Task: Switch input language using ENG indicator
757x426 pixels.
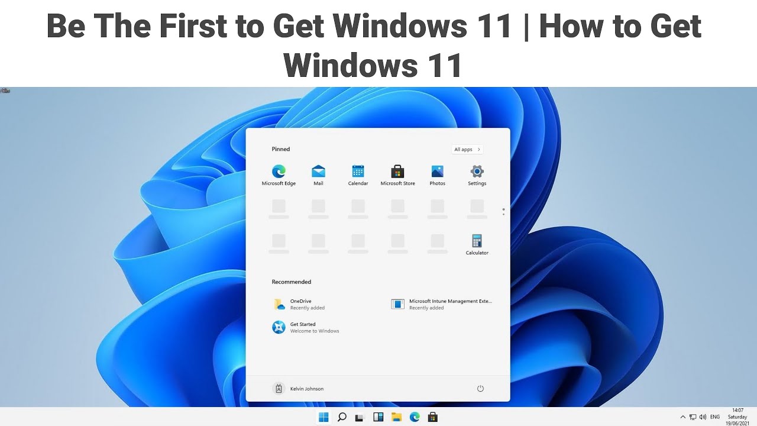Action: click(715, 417)
